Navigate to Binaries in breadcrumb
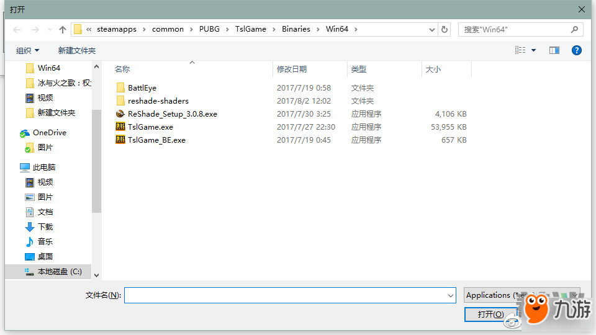This screenshot has width=596, height=335. tap(296, 29)
